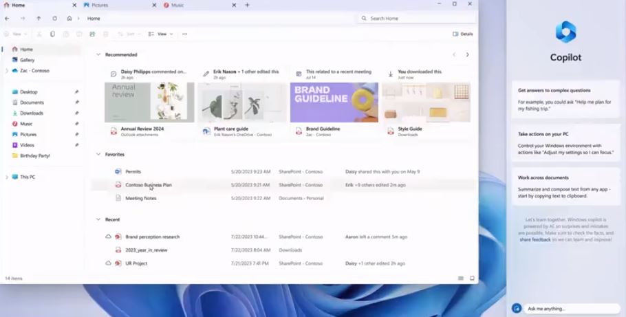Expand the Zac - Contoso tree node

pos(6,71)
